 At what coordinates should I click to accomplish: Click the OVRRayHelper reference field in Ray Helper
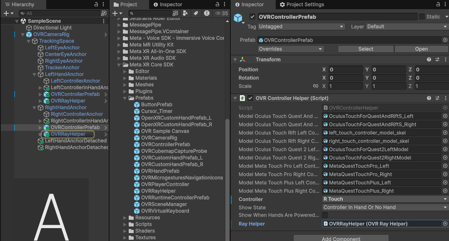point(382,224)
